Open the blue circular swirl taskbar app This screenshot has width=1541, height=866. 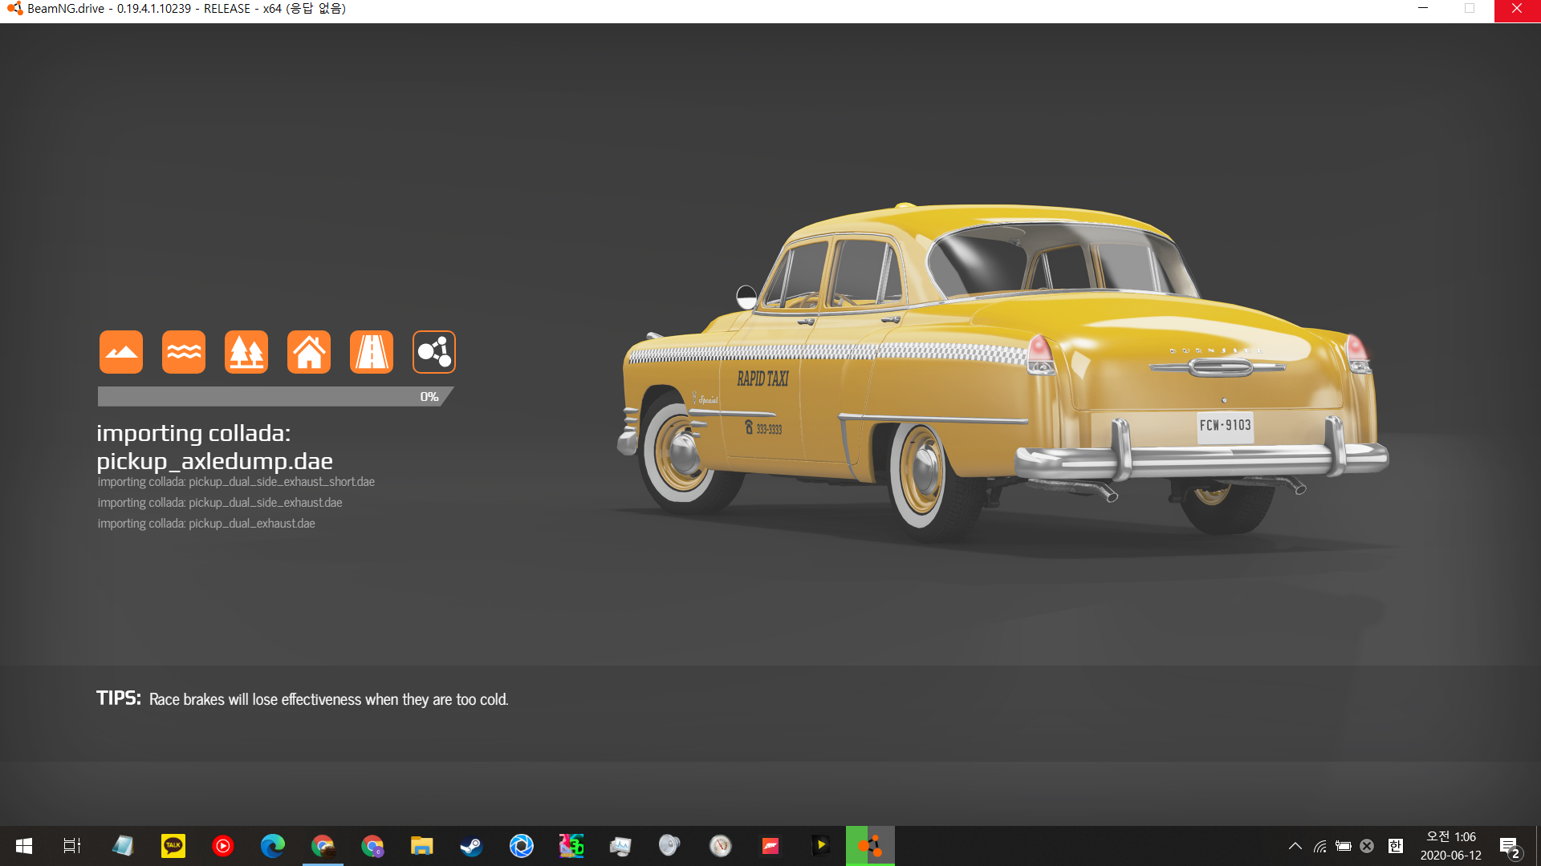click(522, 846)
